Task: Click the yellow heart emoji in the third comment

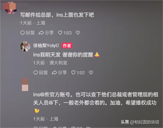Action: click(x=37, y=111)
